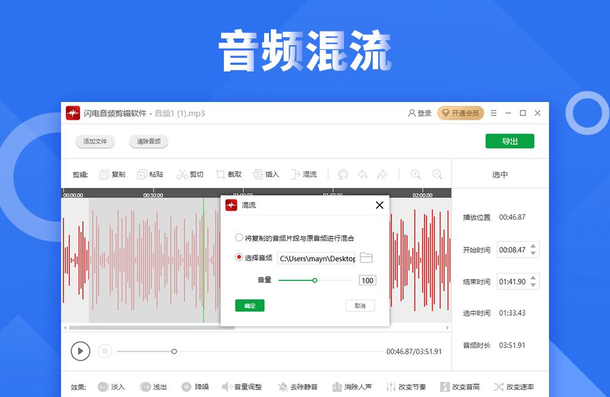Screen dimensions: 610x397
Task: Click the headphone listen icon
Action: point(343,174)
